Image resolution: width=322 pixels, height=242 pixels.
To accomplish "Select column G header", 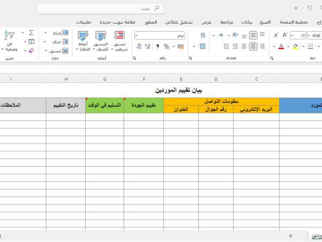I will click(105, 79).
